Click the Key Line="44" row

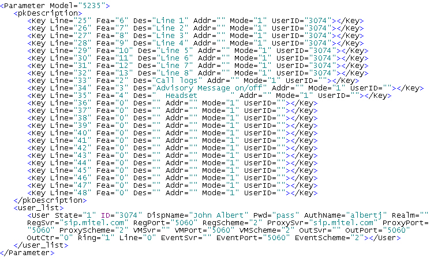tap(172, 162)
